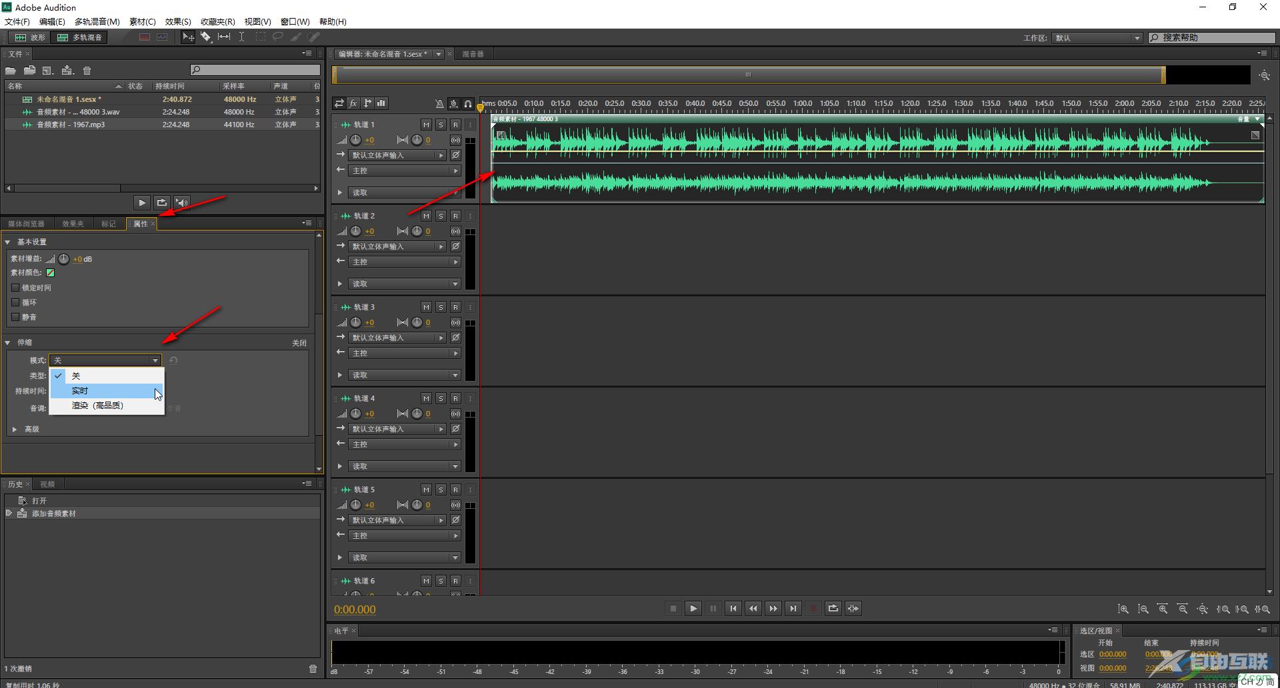Select the Razor cut tool
1280x688 pixels.
[x=206, y=37]
